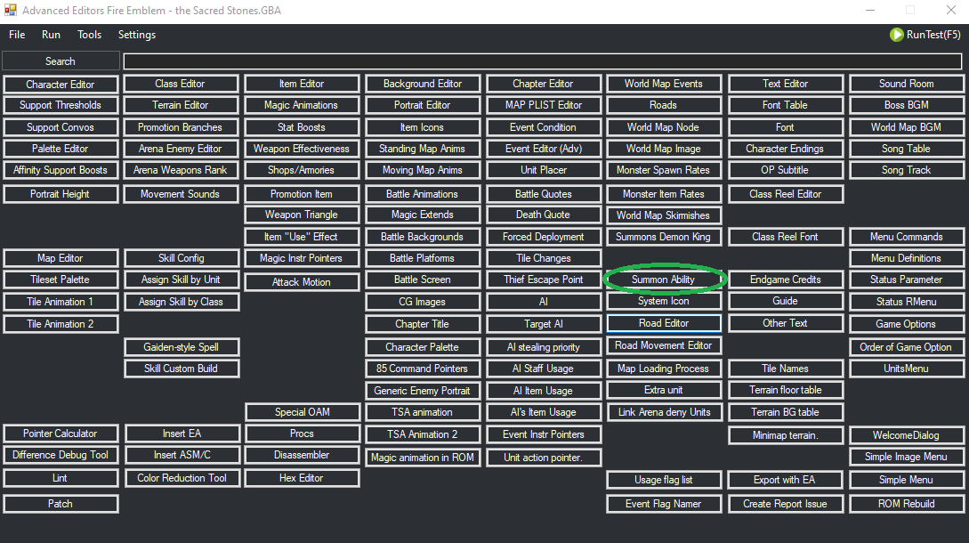Open the Pointer Calculator

click(x=60, y=434)
